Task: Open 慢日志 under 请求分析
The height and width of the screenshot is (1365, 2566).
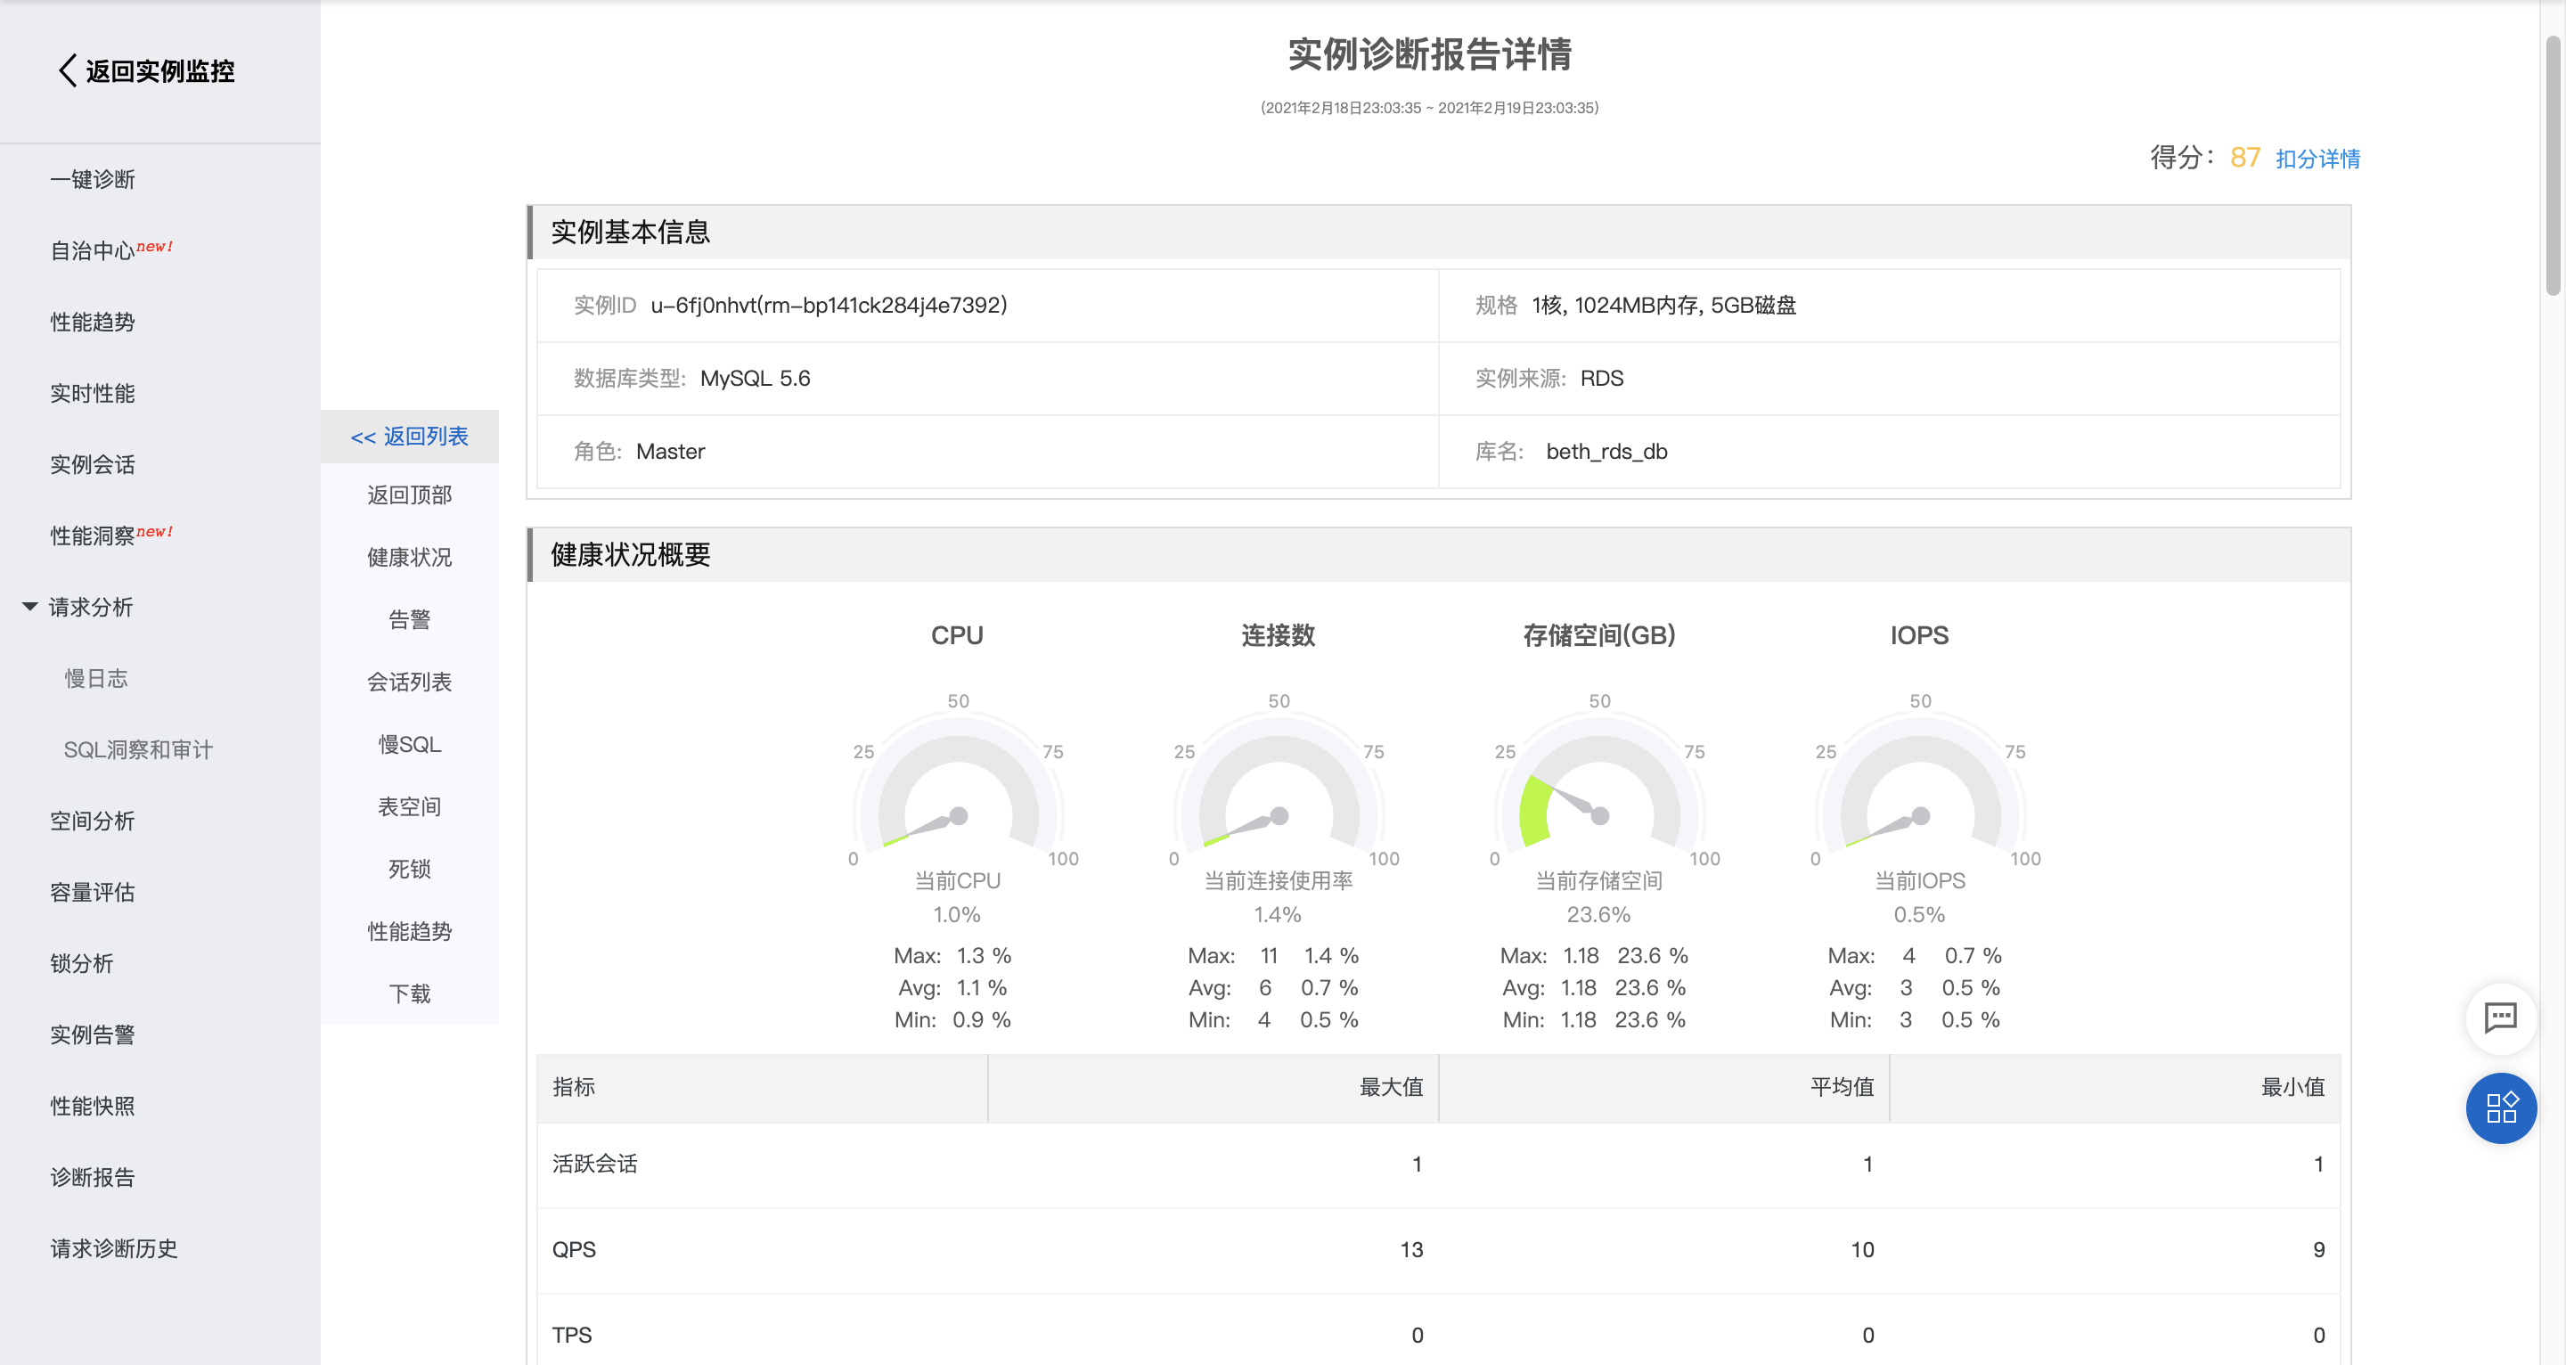Action: point(96,679)
